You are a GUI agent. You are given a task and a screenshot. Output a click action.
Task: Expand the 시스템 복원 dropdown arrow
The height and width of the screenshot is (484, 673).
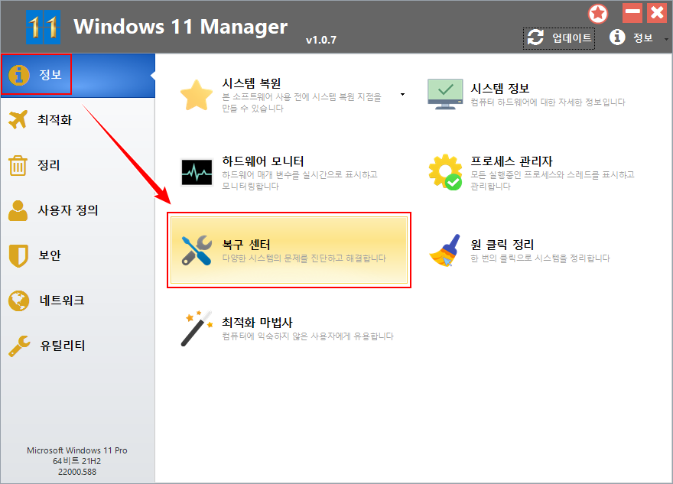402,94
